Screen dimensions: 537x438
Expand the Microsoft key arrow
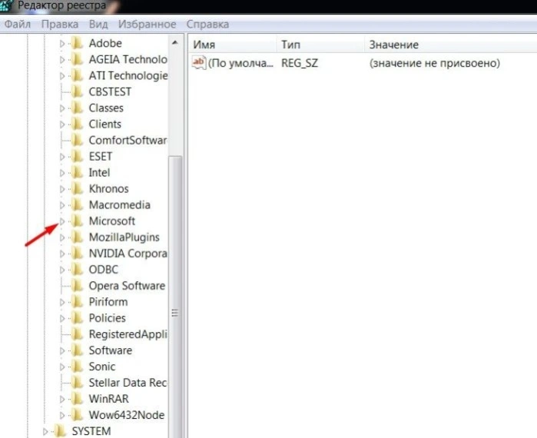pyautogui.click(x=62, y=221)
